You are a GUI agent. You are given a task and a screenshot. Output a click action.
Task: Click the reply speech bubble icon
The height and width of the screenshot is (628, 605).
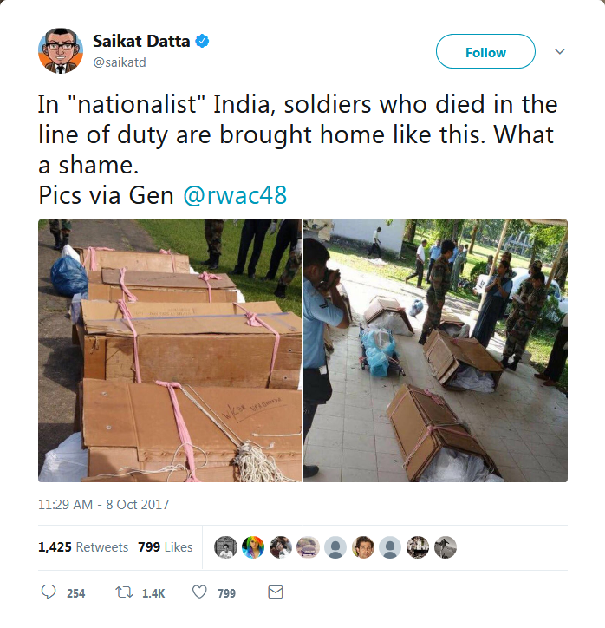49,592
